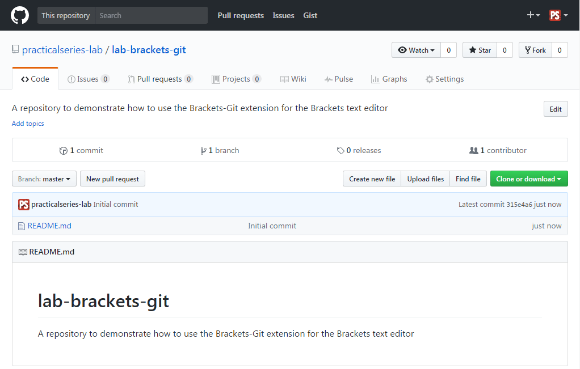The image size is (580, 369).
Task: Click the book icon in the README.md header
Action: pos(23,252)
